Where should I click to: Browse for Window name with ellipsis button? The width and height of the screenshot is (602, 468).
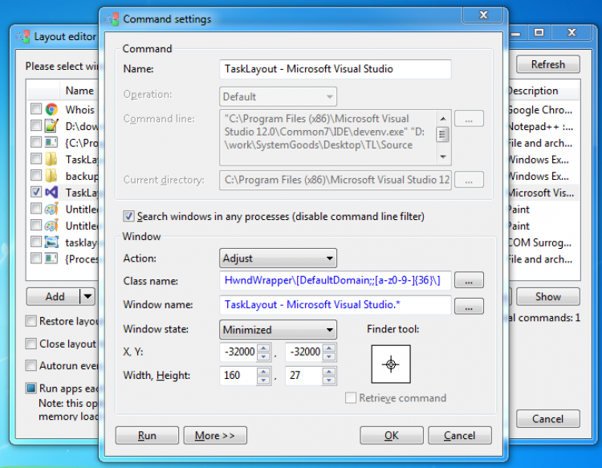click(469, 306)
